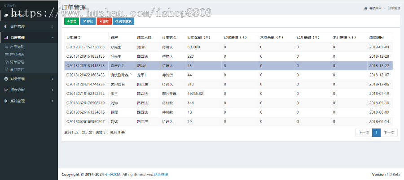Image resolution: width=404 pixels, height=180 pixels.
Task: Click the green 新增 button
Action: [71, 21]
